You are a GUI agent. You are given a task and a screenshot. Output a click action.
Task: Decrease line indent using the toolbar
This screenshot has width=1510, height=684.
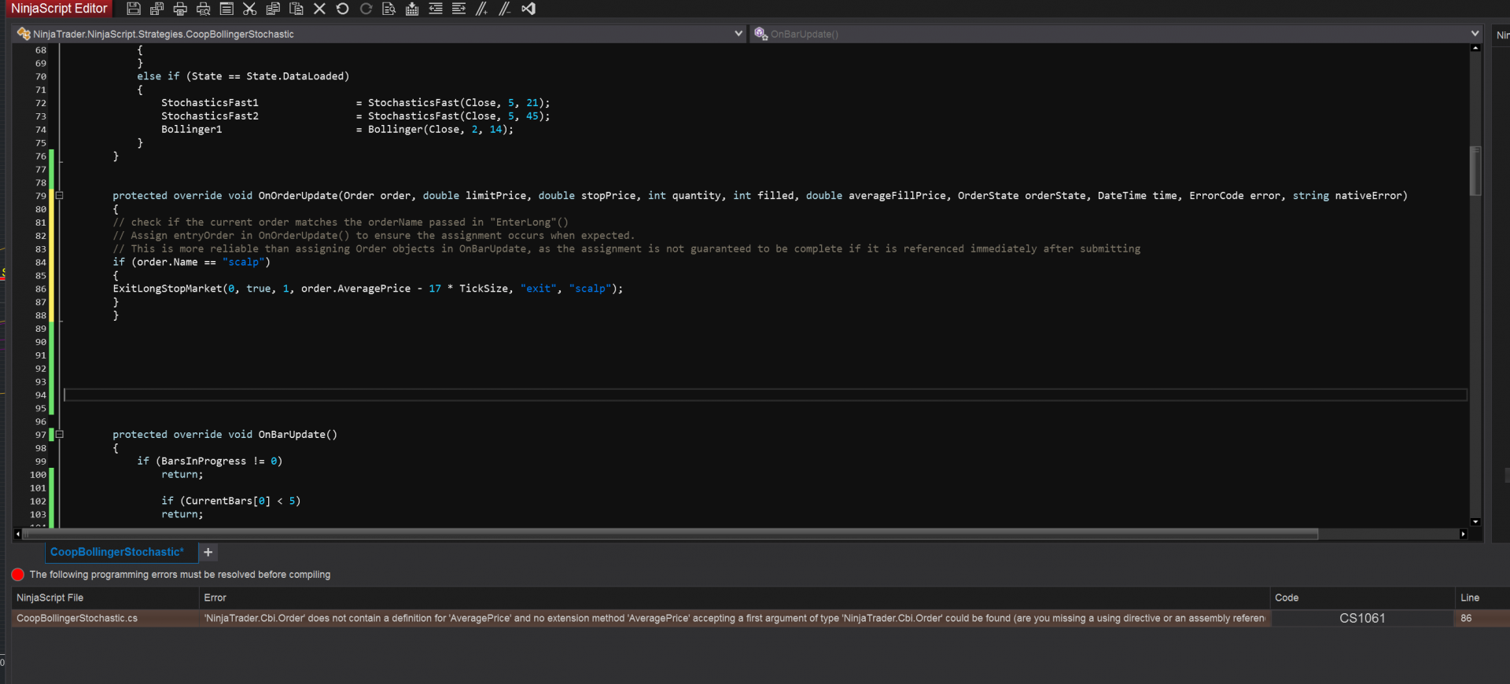(x=436, y=9)
